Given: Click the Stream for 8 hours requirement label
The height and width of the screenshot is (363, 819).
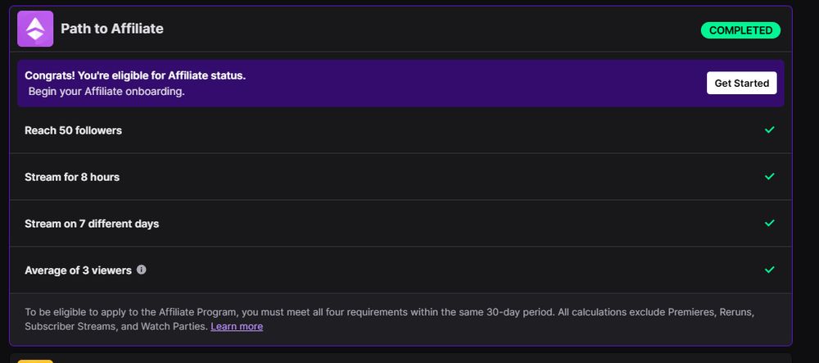Looking at the screenshot, I should pos(72,177).
